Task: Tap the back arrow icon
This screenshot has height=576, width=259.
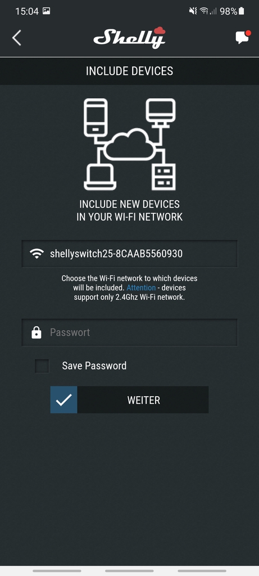Action: tap(16, 38)
